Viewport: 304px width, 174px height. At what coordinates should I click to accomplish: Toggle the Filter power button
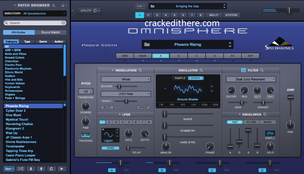coord(243,70)
